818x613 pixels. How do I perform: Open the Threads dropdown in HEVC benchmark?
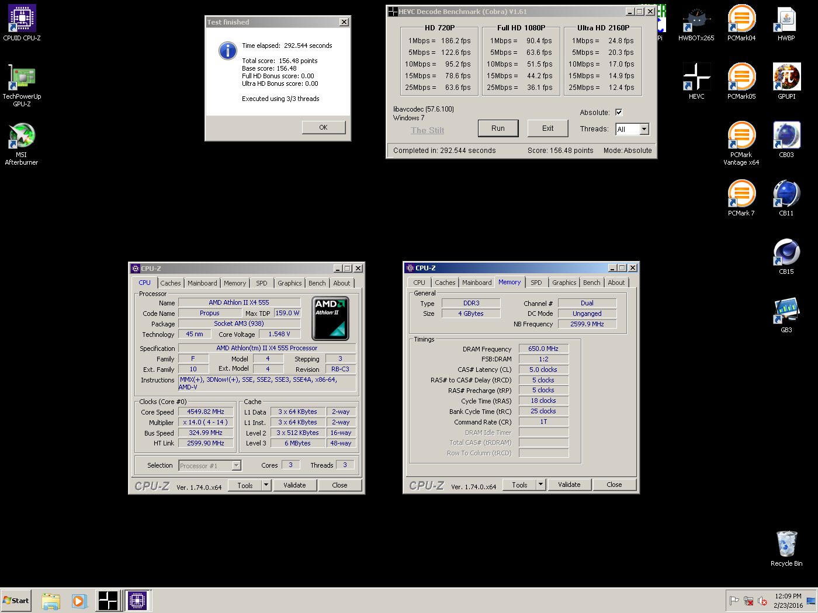[644, 129]
